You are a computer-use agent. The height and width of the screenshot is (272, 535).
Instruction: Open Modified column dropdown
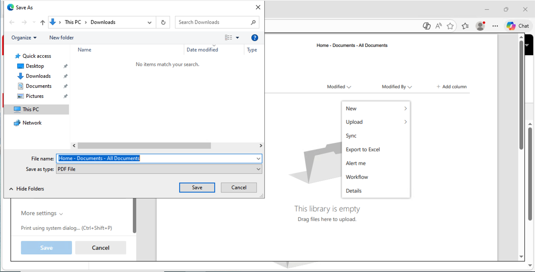[x=339, y=87]
